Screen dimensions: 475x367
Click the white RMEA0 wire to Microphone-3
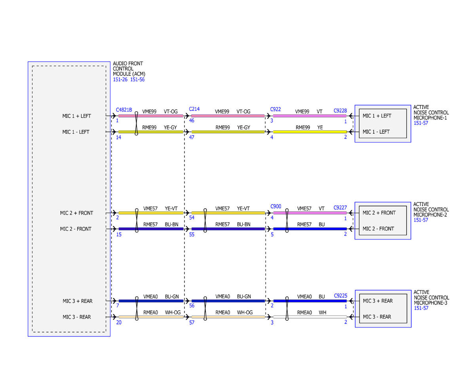[x=310, y=317]
